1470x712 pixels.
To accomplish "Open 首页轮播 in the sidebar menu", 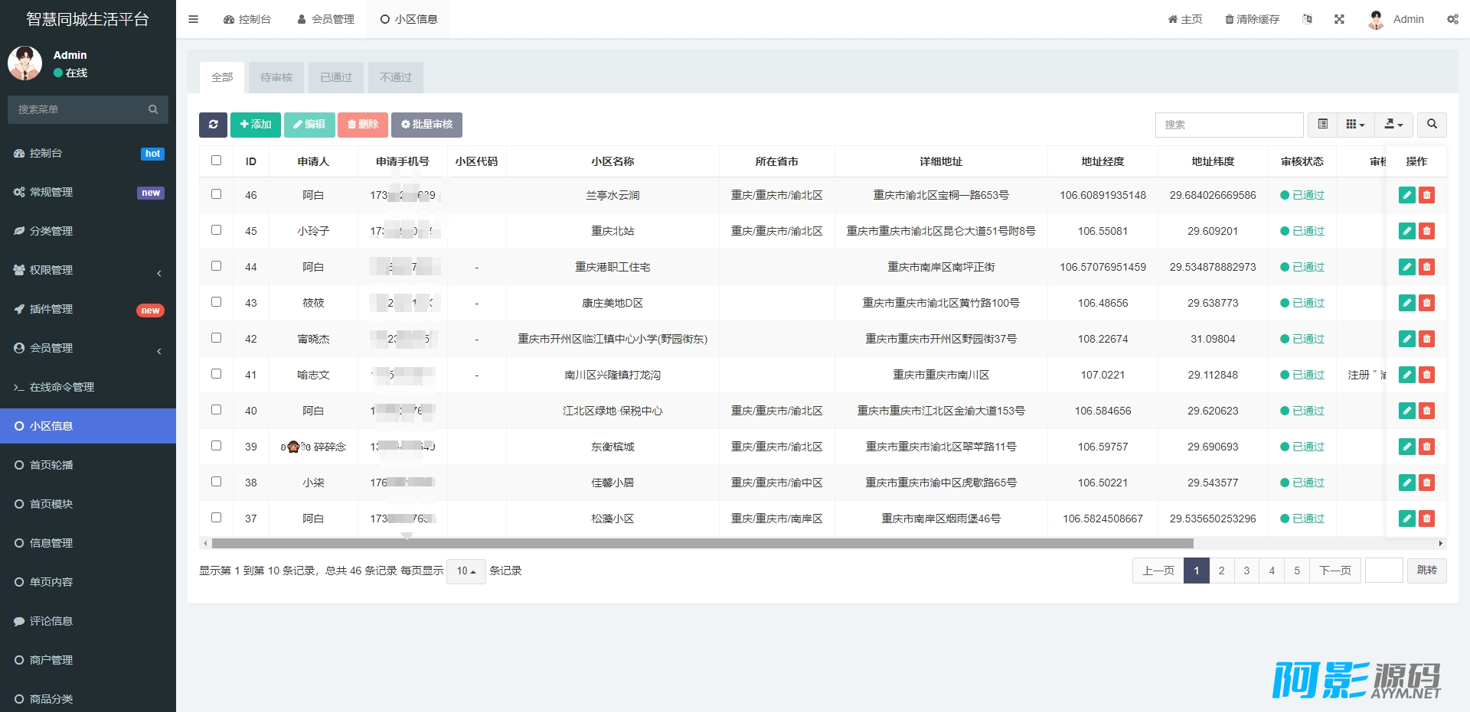I will tap(51, 465).
